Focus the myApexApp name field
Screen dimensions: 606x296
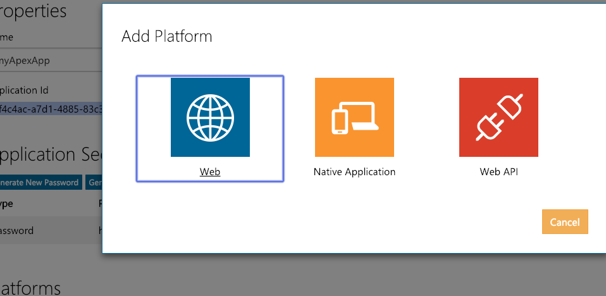(x=51, y=60)
